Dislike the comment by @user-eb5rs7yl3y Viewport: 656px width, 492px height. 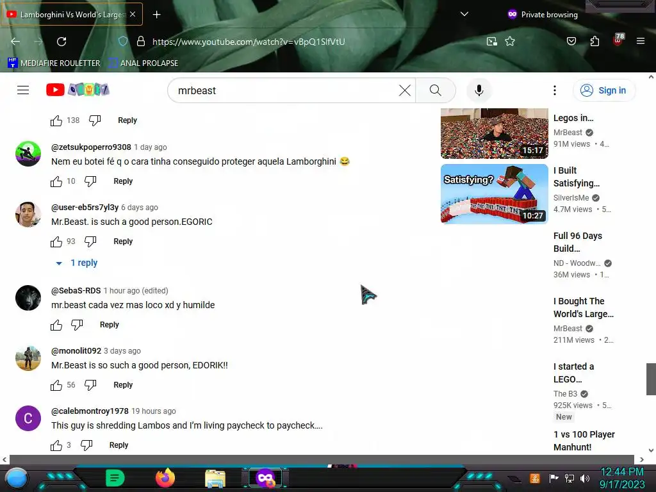coord(90,242)
